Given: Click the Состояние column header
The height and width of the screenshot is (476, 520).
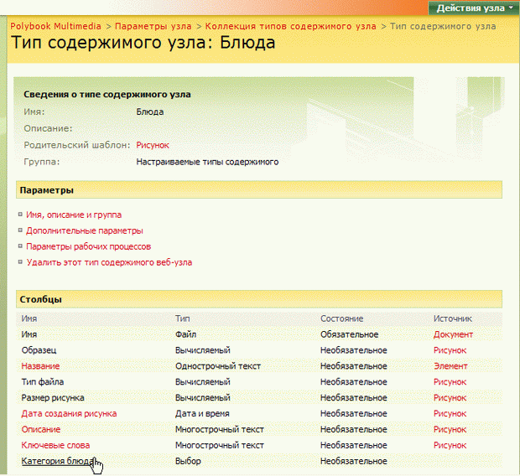Looking at the screenshot, I should click(341, 318).
